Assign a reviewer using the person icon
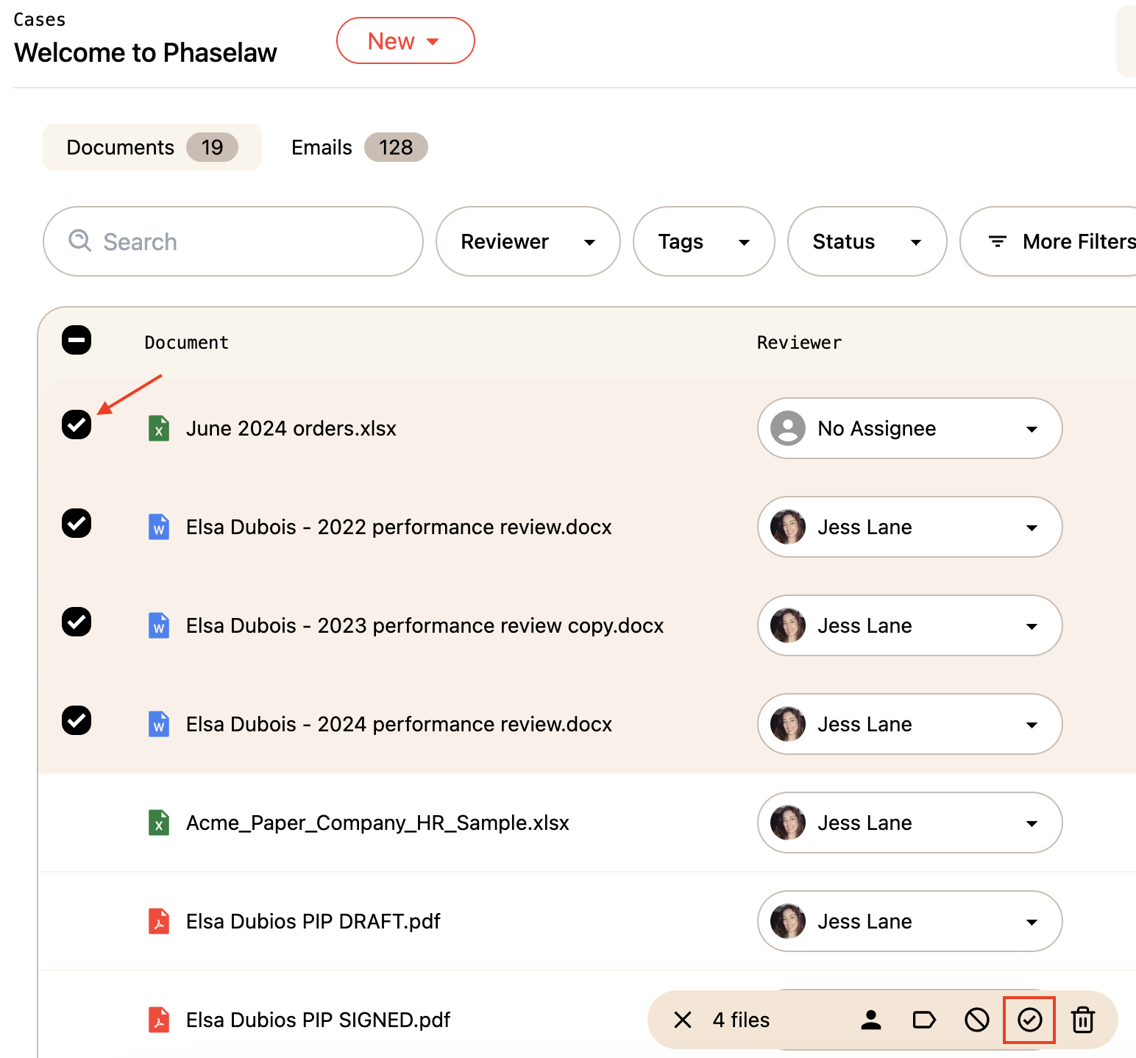The image size is (1136, 1058). click(x=871, y=1020)
